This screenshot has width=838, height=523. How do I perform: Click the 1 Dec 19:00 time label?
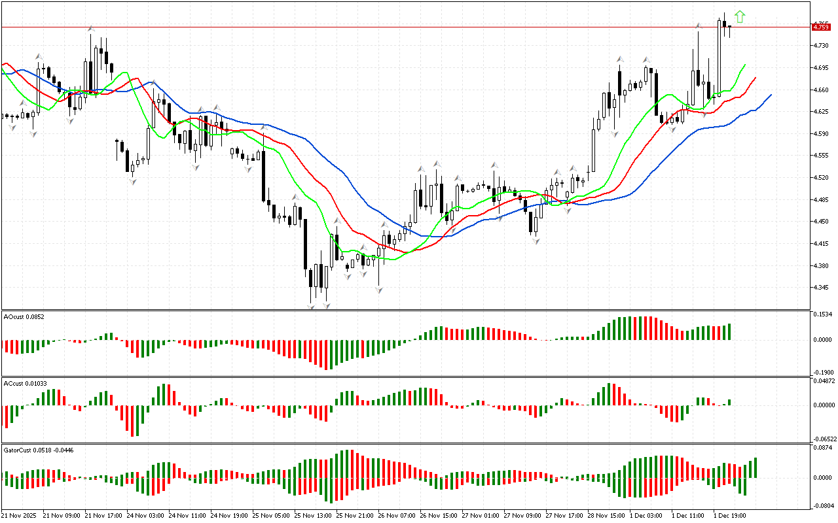728,515
